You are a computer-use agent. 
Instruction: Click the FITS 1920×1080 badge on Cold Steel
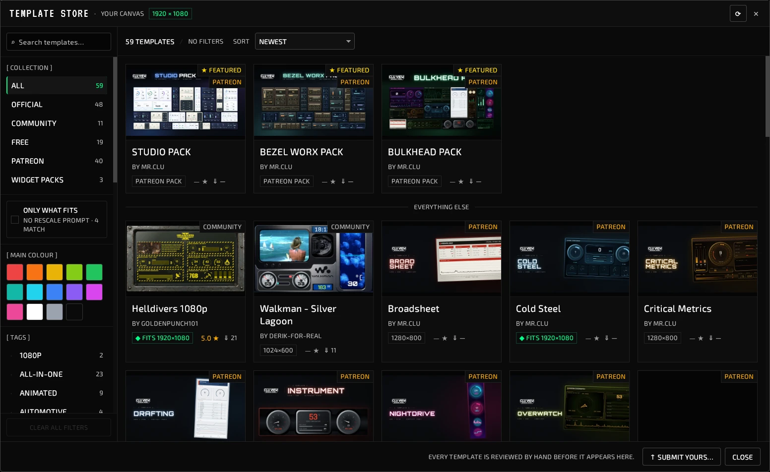[x=546, y=338]
